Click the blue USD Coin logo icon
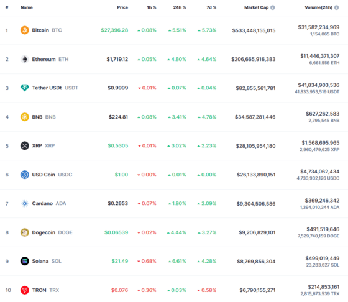The width and height of the screenshot is (348, 302). pos(25,175)
